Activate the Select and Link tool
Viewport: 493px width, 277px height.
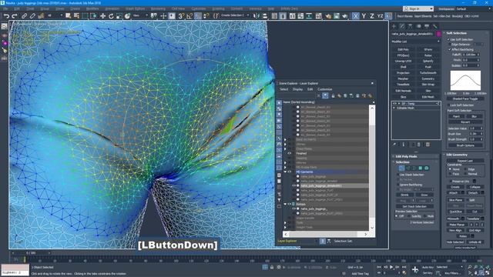[24, 15]
